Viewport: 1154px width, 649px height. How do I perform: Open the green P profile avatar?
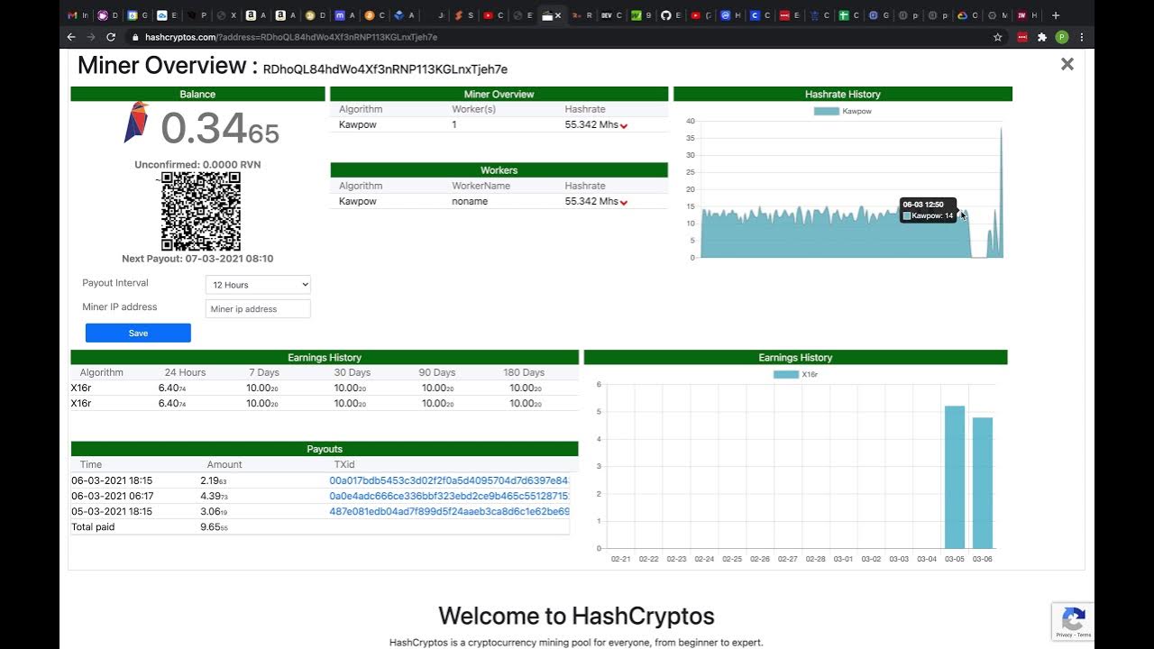1062,37
